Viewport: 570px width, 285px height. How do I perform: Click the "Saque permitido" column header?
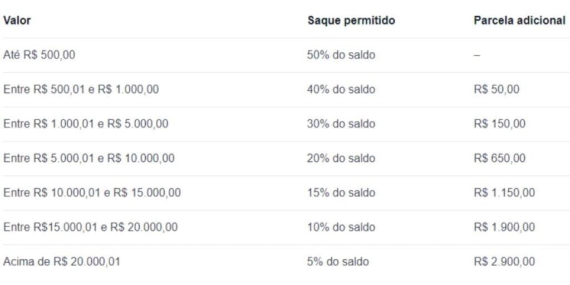coord(351,21)
